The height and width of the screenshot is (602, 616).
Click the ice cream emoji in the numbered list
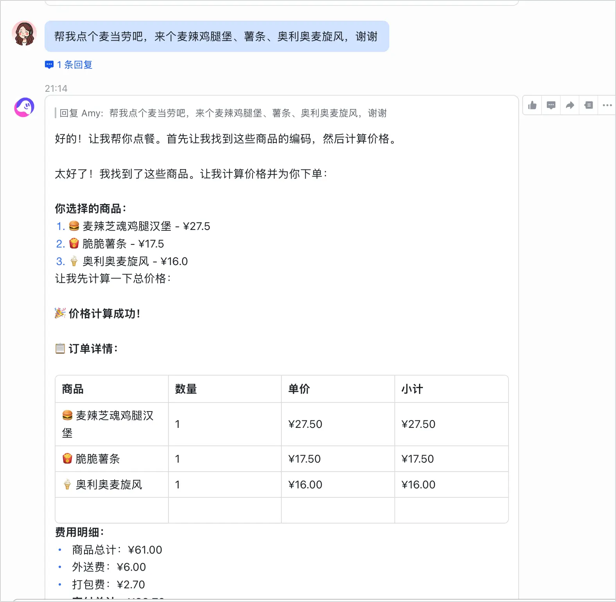[74, 261]
